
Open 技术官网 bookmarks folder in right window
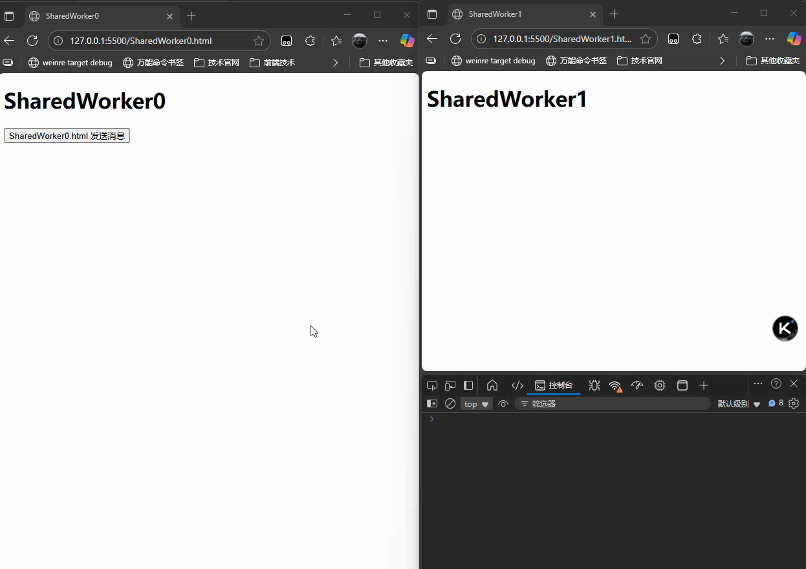click(640, 61)
